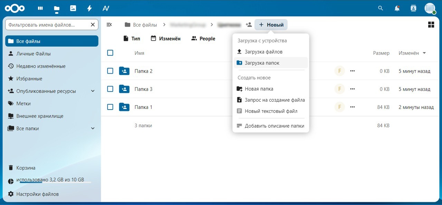The image size is (442, 205).
Task: Open the unified search magnifier icon
Action: 381,8
